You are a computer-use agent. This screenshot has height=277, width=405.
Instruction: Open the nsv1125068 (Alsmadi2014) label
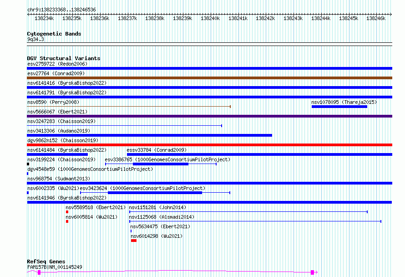[162, 217]
